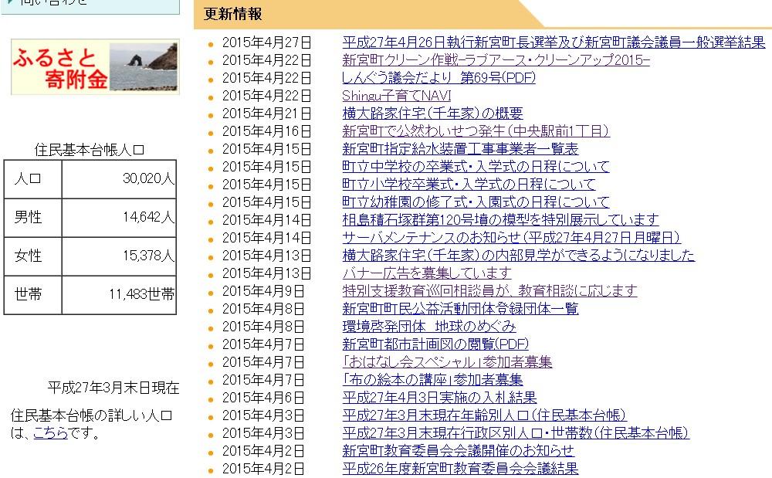Open 町立小学校卒業式・入学式 schedule link

pos(469,185)
